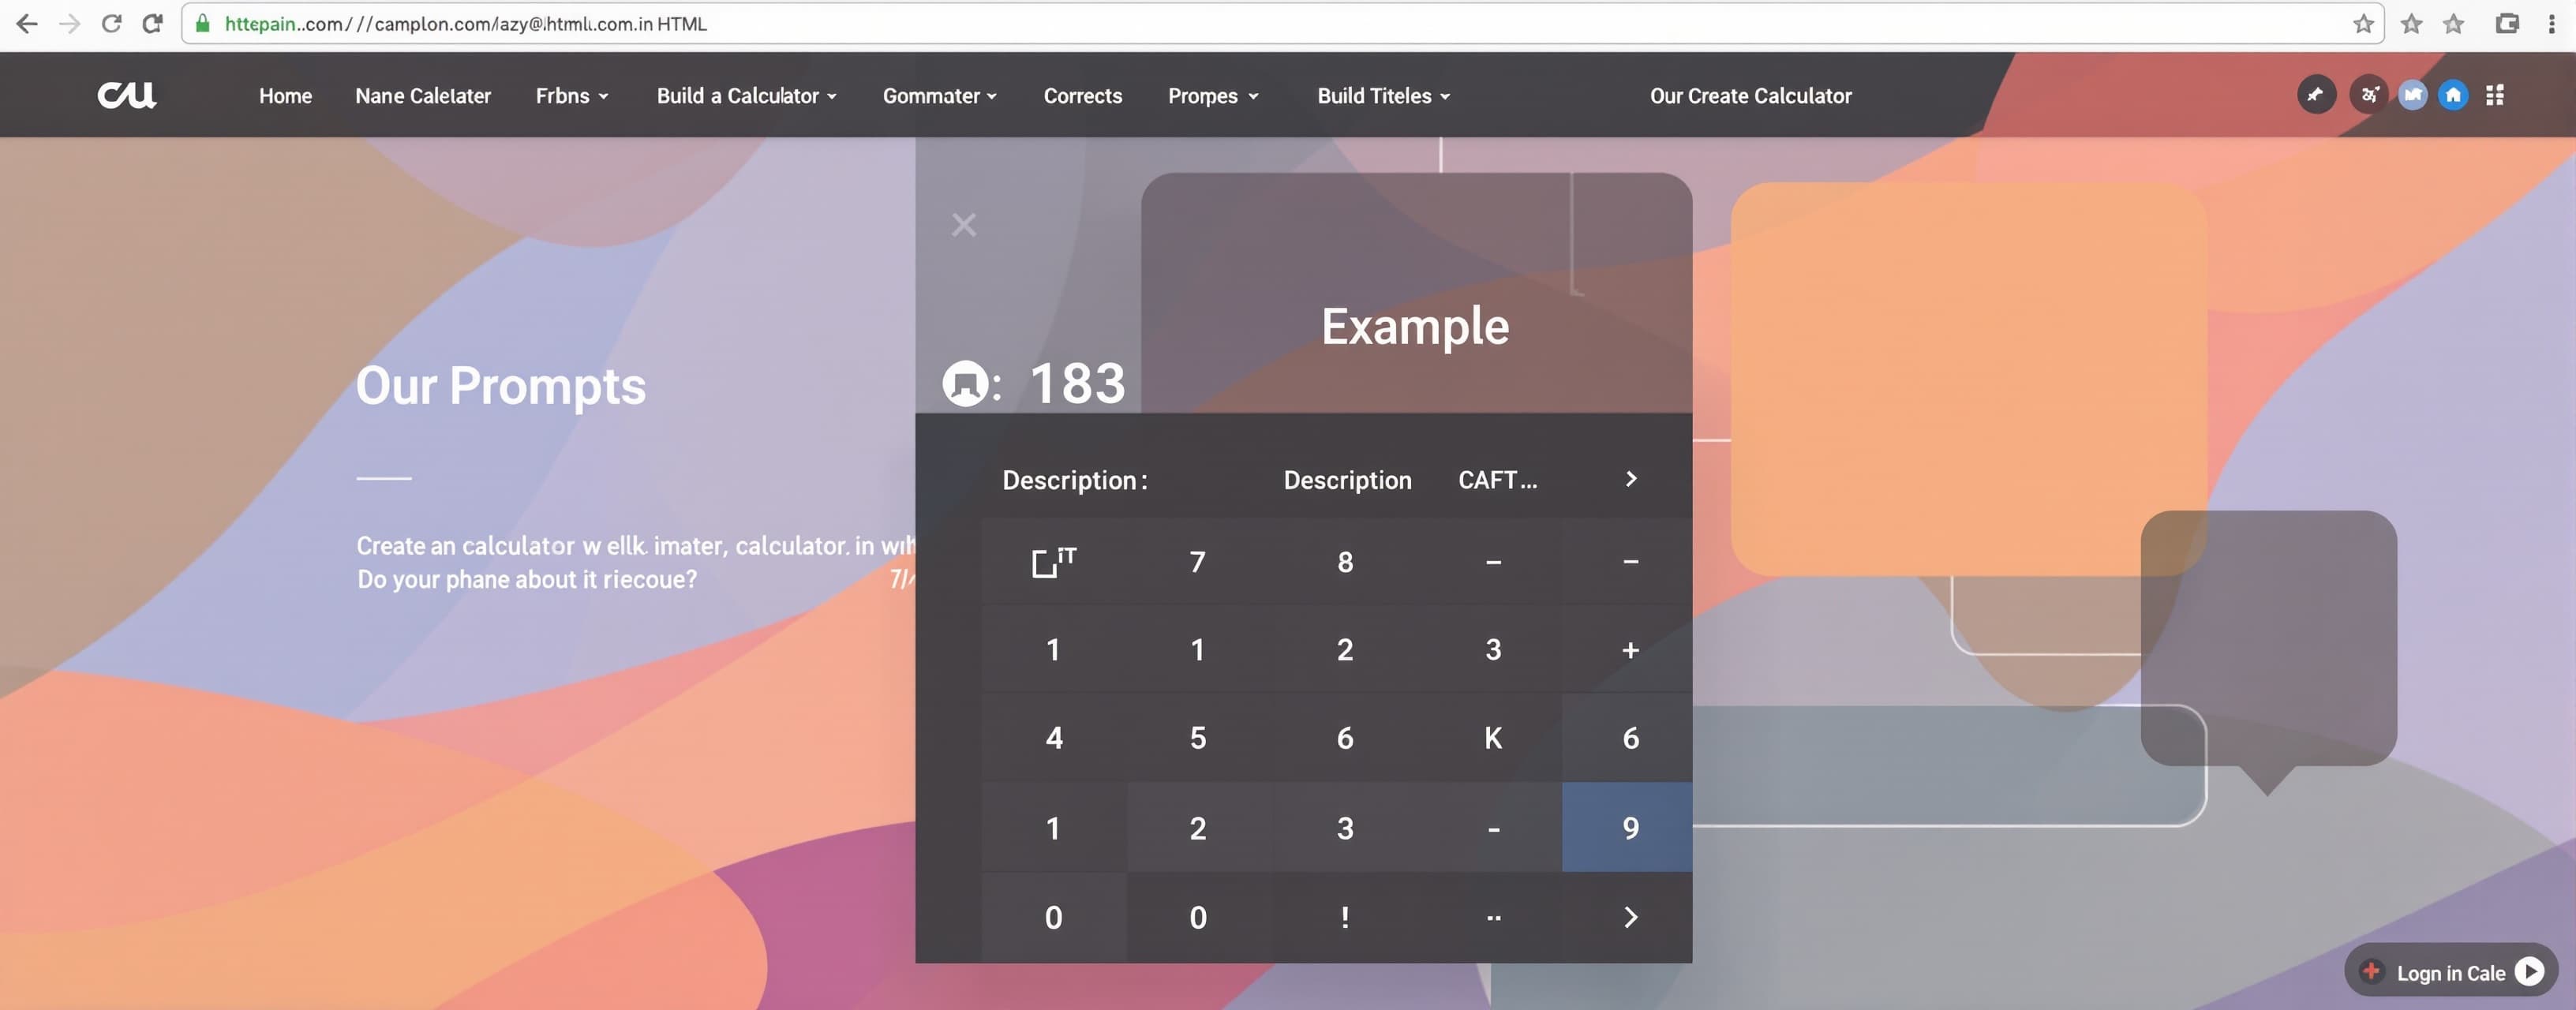Bookmark page with star inside address bar
This screenshot has height=1010, width=2576.
(2362, 24)
